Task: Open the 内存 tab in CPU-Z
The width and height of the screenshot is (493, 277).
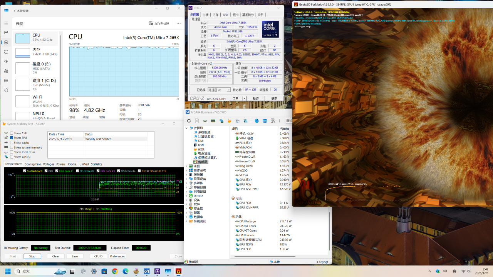Action: 215,15
